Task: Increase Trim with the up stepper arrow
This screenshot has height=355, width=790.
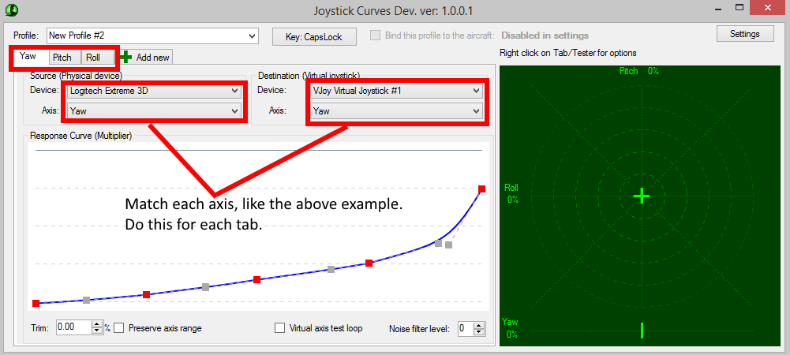Action: tap(97, 324)
